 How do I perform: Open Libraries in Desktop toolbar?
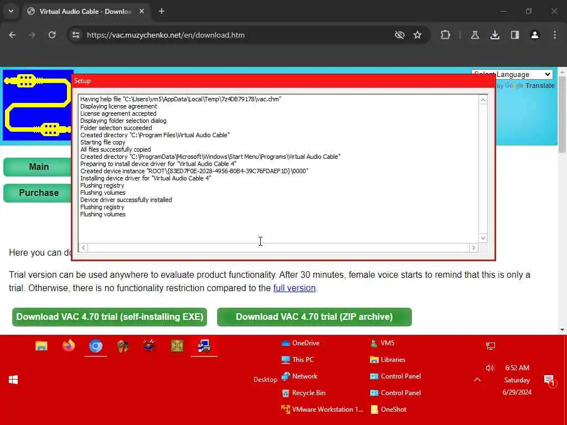coord(388,360)
